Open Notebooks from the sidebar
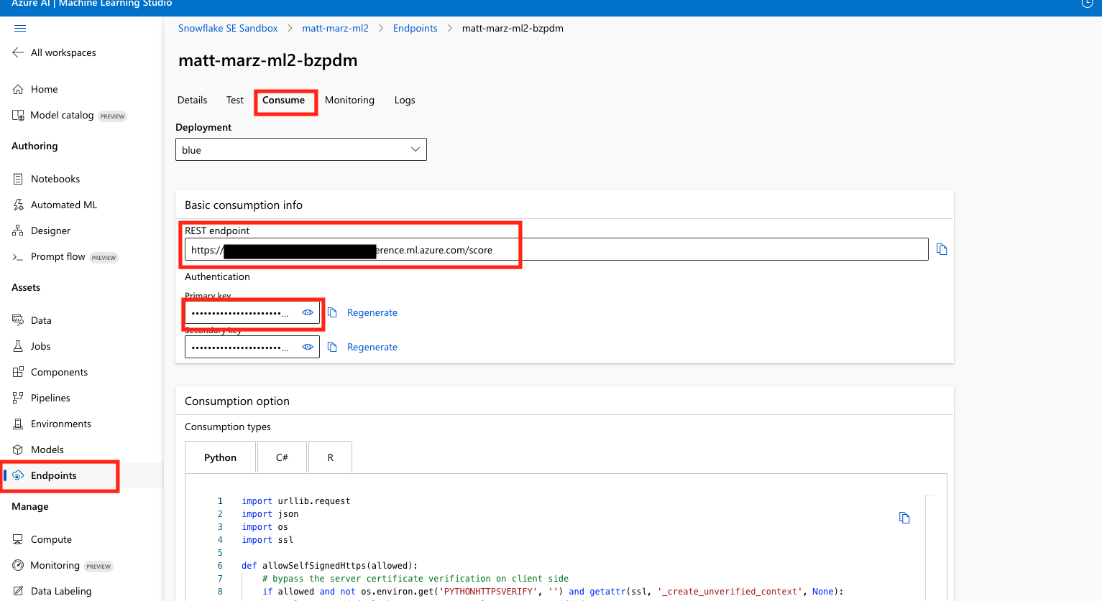Image resolution: width=1102 pixels, height=601 pixels. point(55,179)
